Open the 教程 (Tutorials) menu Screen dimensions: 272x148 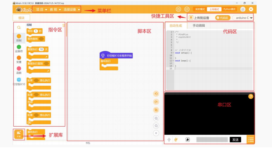click(55, 10)
